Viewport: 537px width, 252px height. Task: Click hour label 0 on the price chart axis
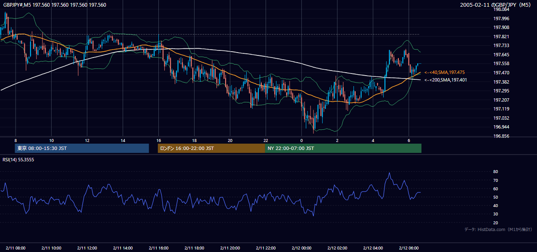click(x=301, y=140)
